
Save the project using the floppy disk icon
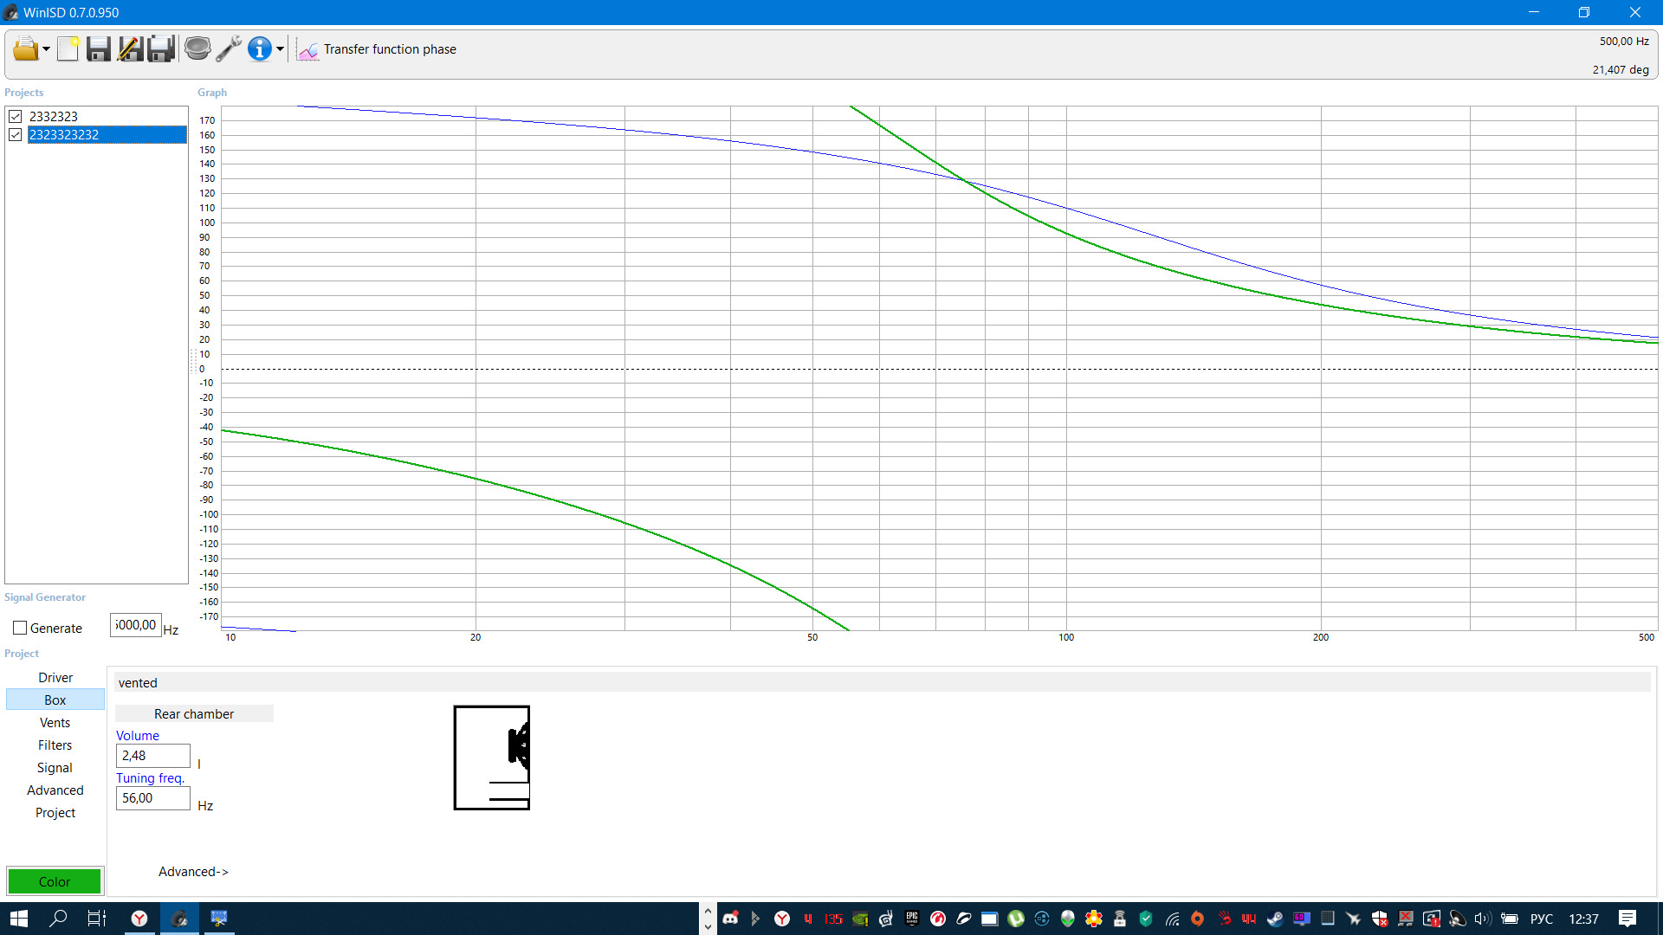[99, 49]
